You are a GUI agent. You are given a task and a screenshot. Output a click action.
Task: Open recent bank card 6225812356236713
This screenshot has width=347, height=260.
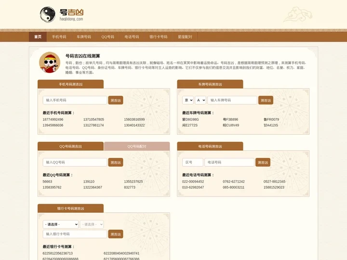57,253
